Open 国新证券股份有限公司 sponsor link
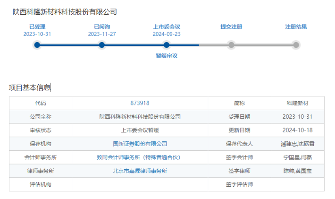This screenshot has height=199, width=335. click(140, 144)
